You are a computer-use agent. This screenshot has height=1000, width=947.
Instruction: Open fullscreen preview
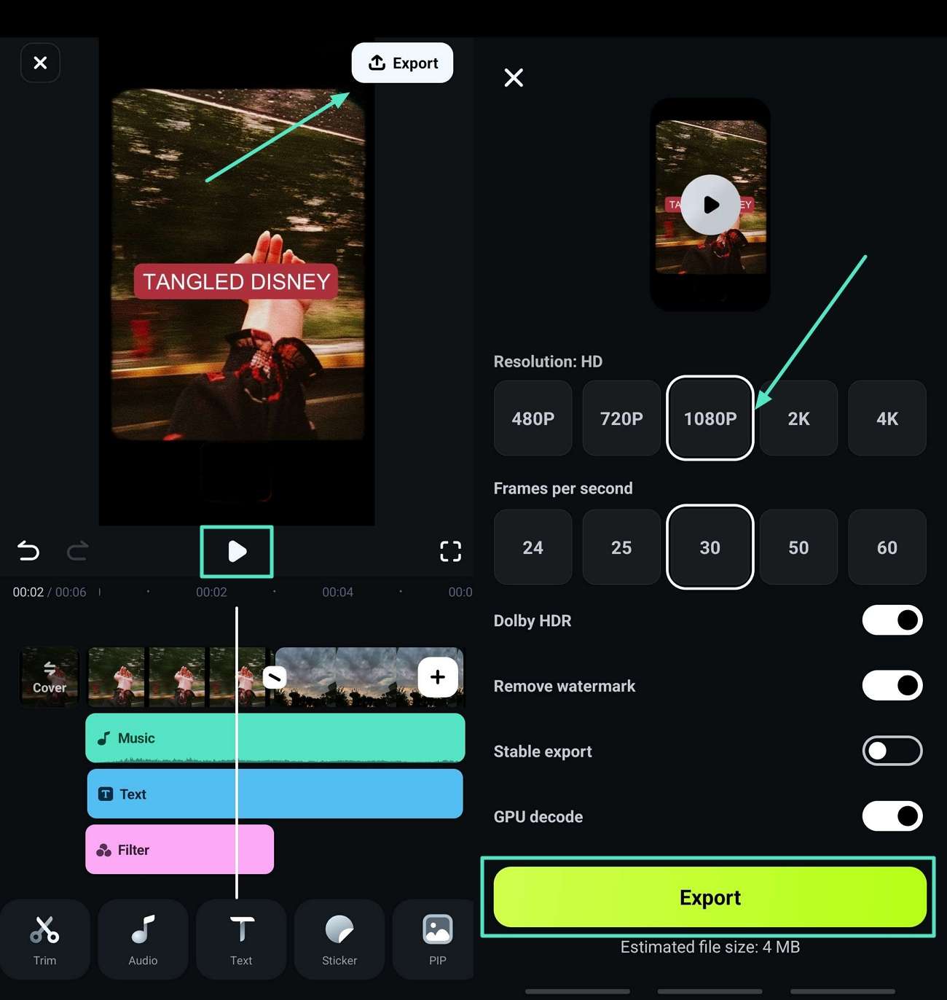pos(450,551)
